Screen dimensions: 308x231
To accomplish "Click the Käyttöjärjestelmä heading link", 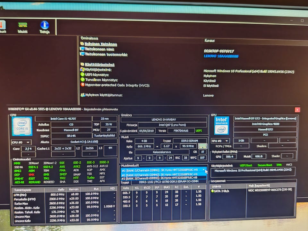I will pos(99,64).
